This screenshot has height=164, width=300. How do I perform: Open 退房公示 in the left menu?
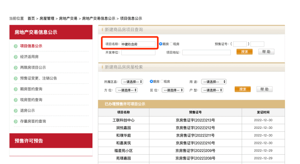click(x=27, y=110)
